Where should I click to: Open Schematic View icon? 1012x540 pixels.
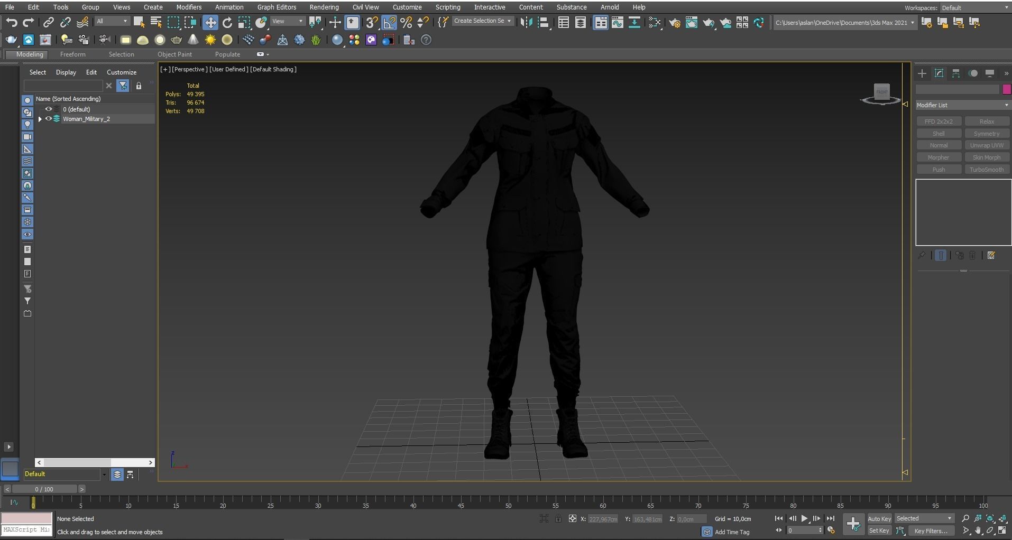click(x=634, y=22)
